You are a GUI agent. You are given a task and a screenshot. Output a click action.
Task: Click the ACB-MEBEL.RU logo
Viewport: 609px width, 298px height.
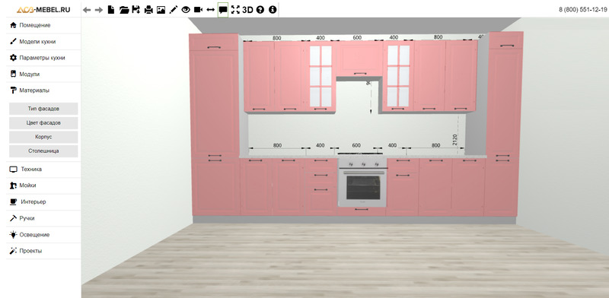click(43, 10)
